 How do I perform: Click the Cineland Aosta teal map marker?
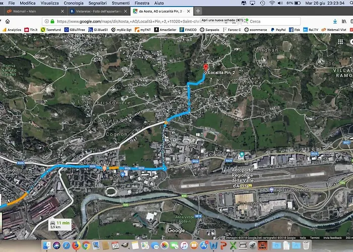click(242, 155)
